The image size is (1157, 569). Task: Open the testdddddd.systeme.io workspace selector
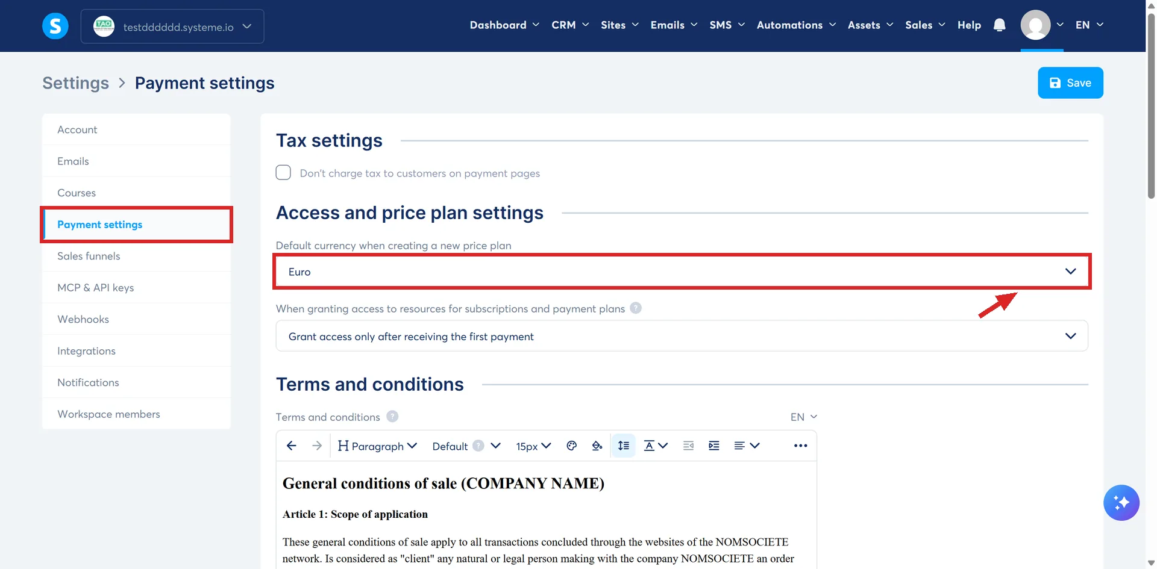click(172, 26)
